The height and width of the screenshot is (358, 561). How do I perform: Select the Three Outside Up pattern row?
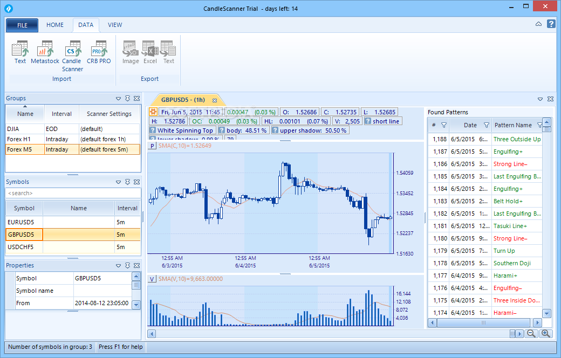[485, 139]
